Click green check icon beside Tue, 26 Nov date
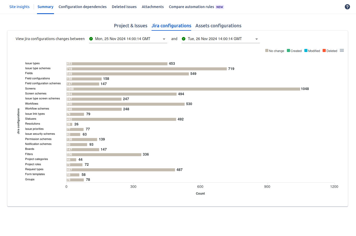This screenshot has width=356, height=236. click(x=184, y=39)
